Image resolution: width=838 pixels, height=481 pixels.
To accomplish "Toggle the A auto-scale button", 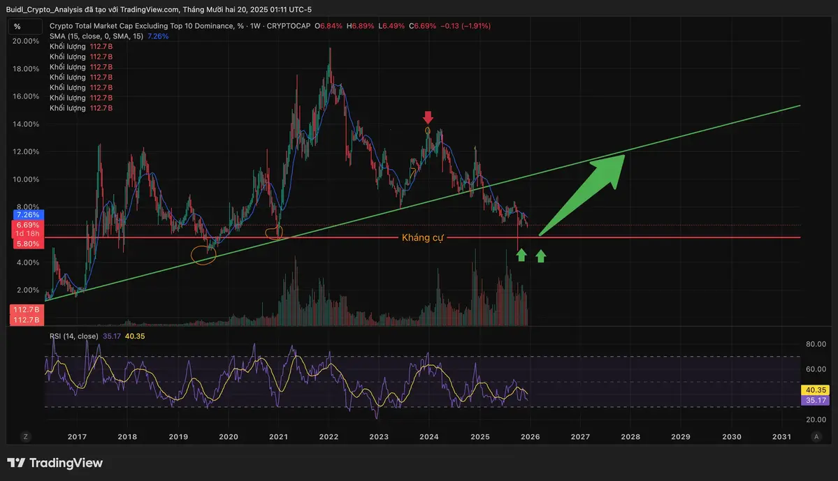I will coord(816,436).
